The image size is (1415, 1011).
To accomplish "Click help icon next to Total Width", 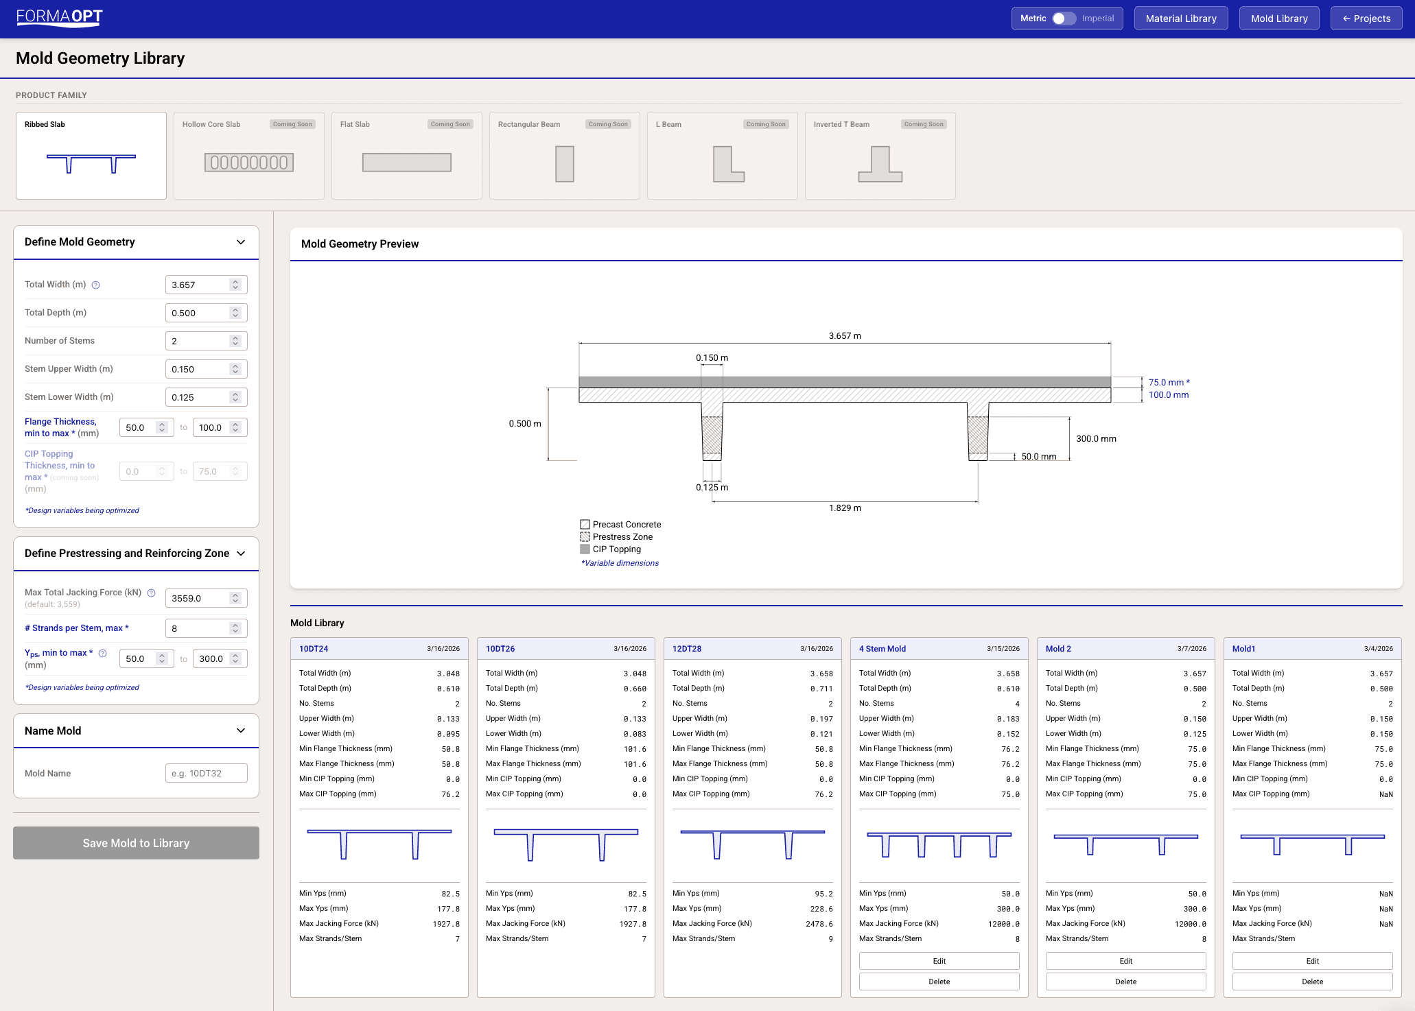I will pyautogui.click(x=96, y=285).
